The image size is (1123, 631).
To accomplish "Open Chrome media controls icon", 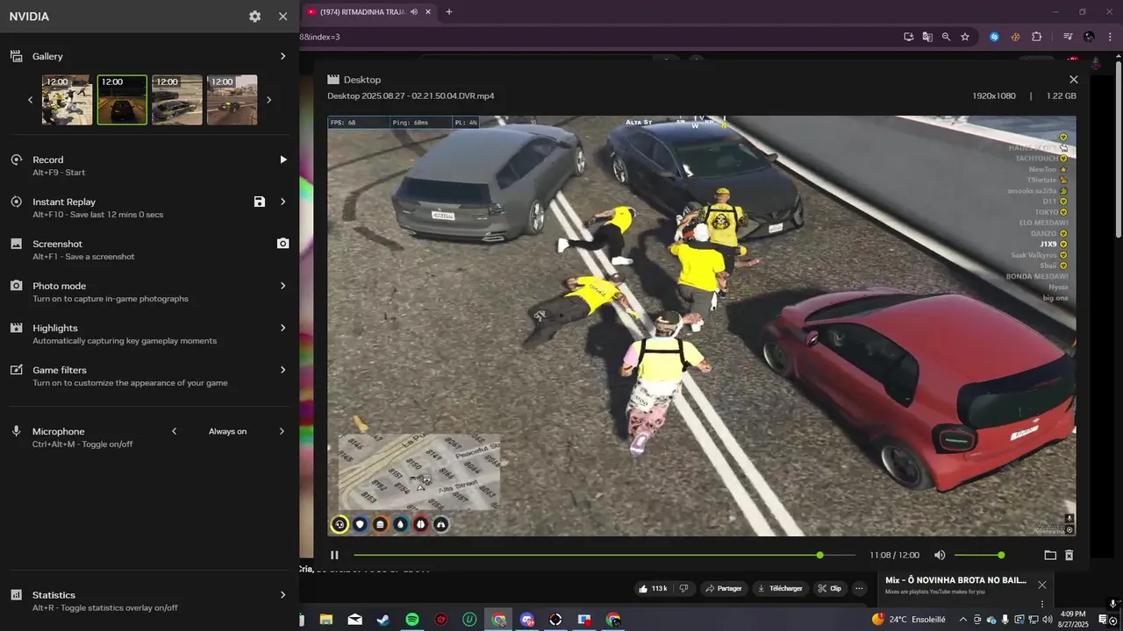I will tap(1068, 37).
